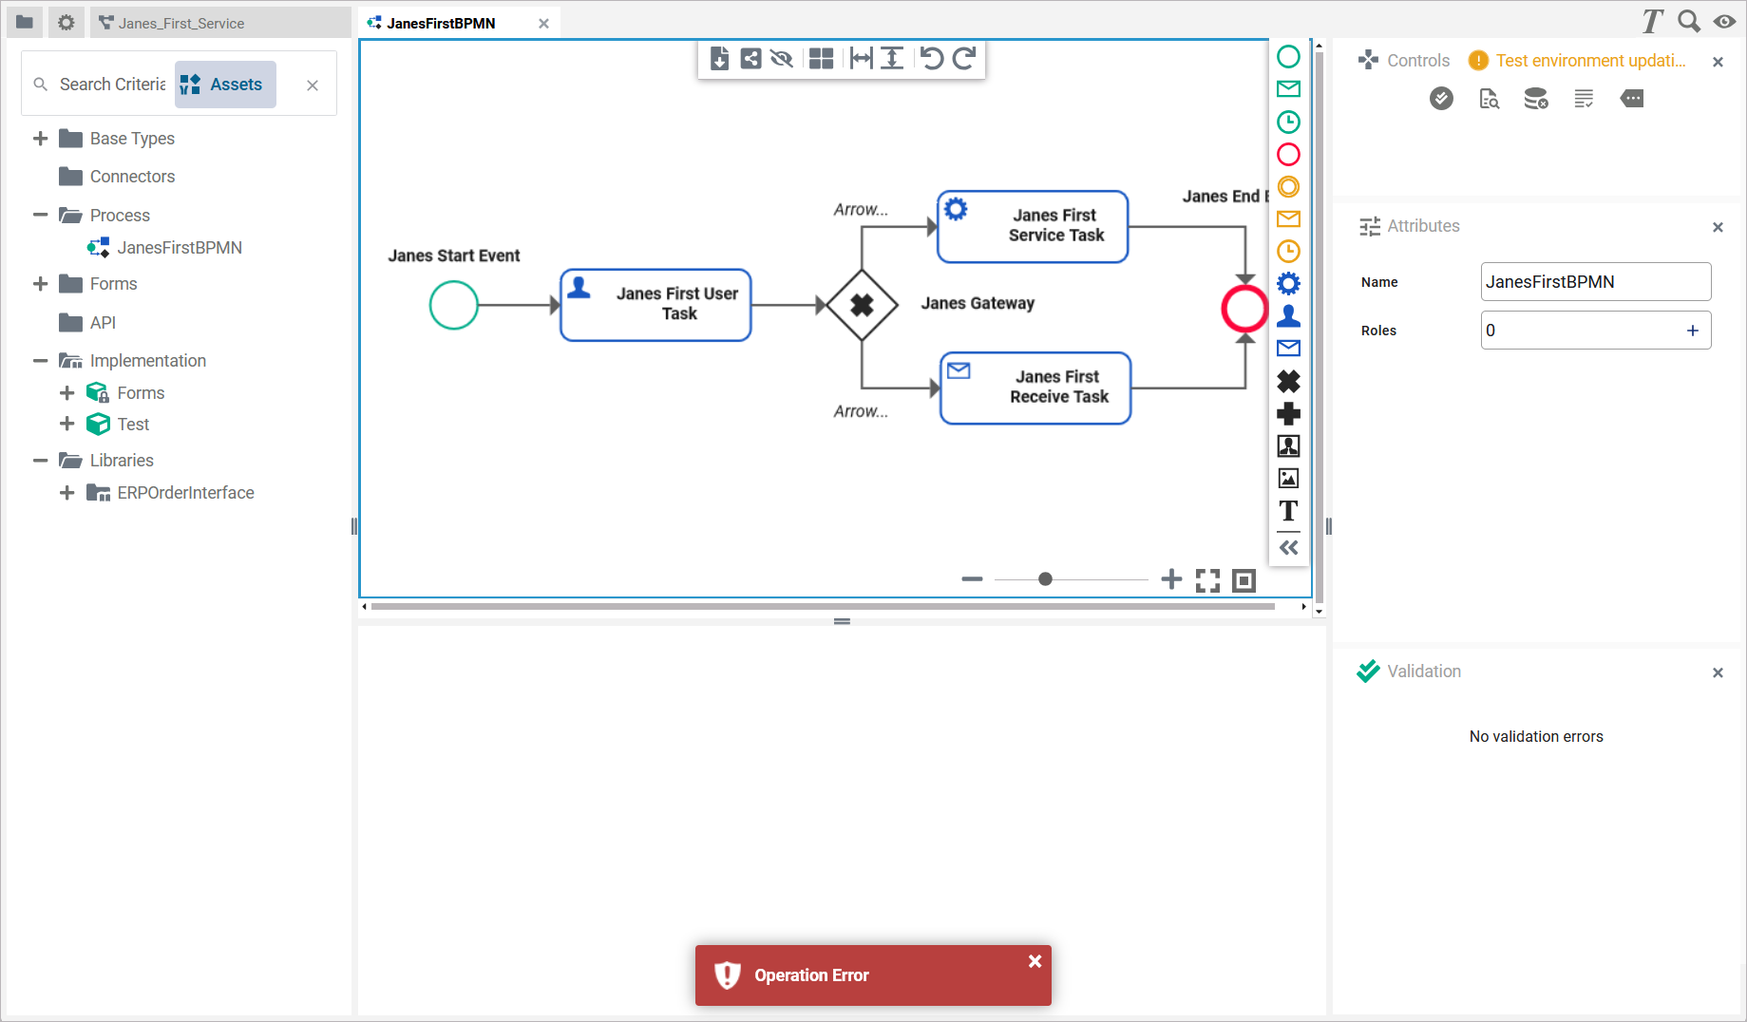The height and width of the screenshot is (1022, 1747).
Task: Select the text annotation T palette icon
Action: click(x=1288, y=511)
